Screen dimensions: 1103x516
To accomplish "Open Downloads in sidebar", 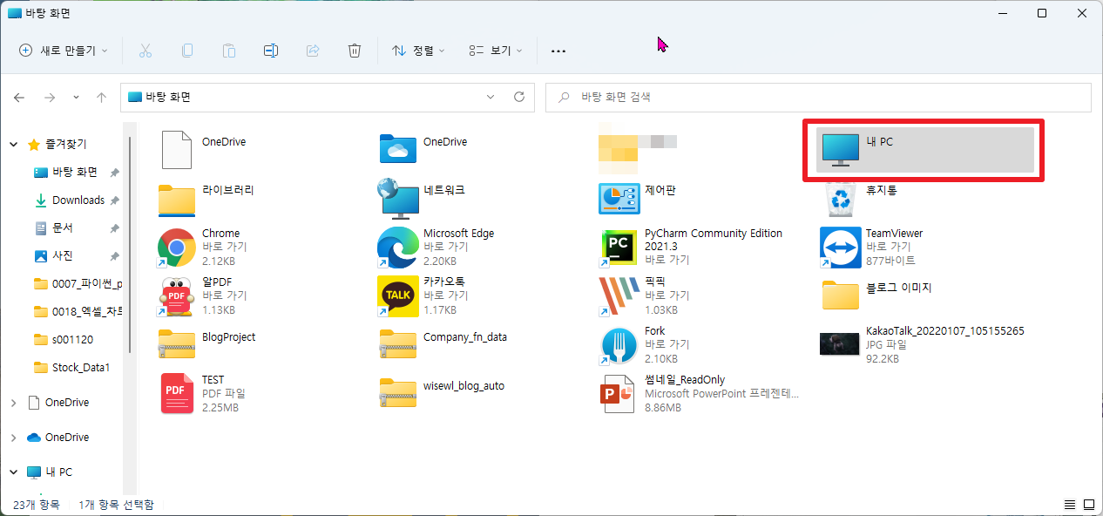I will pyautogui.click(x=78, y=200).
